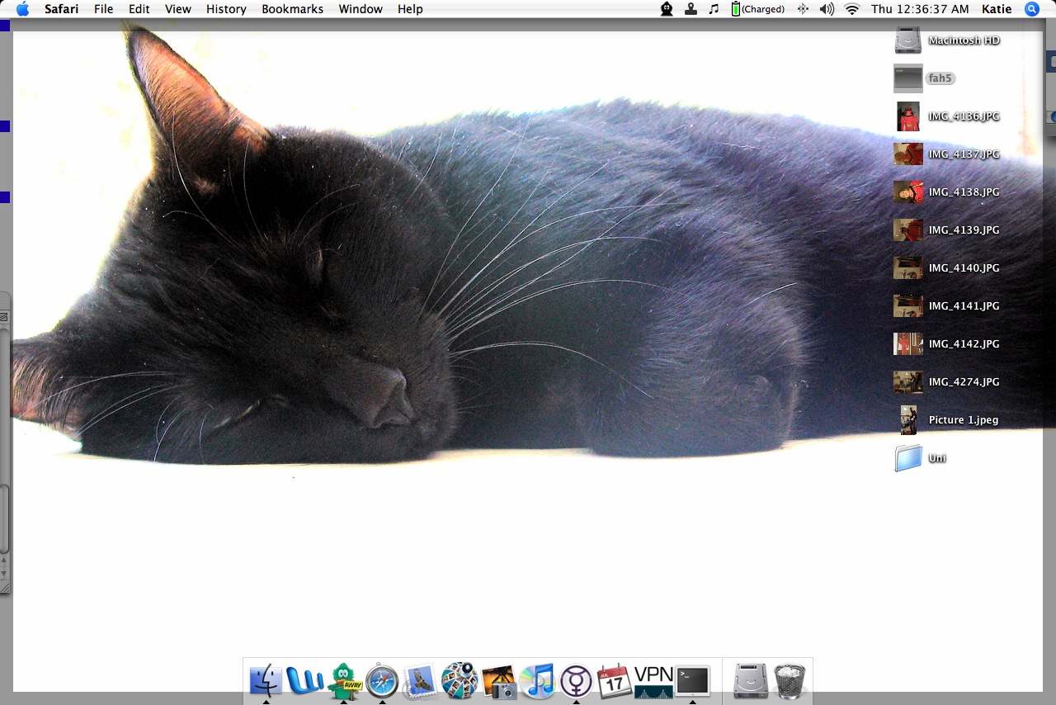The image size is (1056, 705).
Task: Open the History menu
Action: point(226,9)
